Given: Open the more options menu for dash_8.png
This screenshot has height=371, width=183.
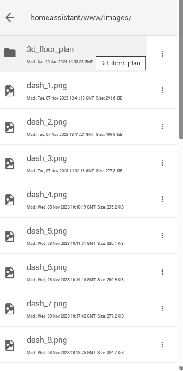Looking at the screenshot, I should 162,345.
